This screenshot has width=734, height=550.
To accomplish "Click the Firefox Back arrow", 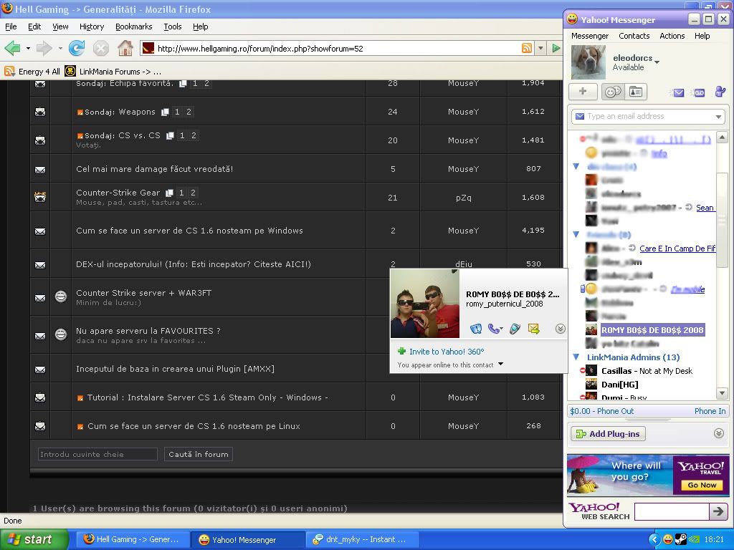I will point(13,48).
